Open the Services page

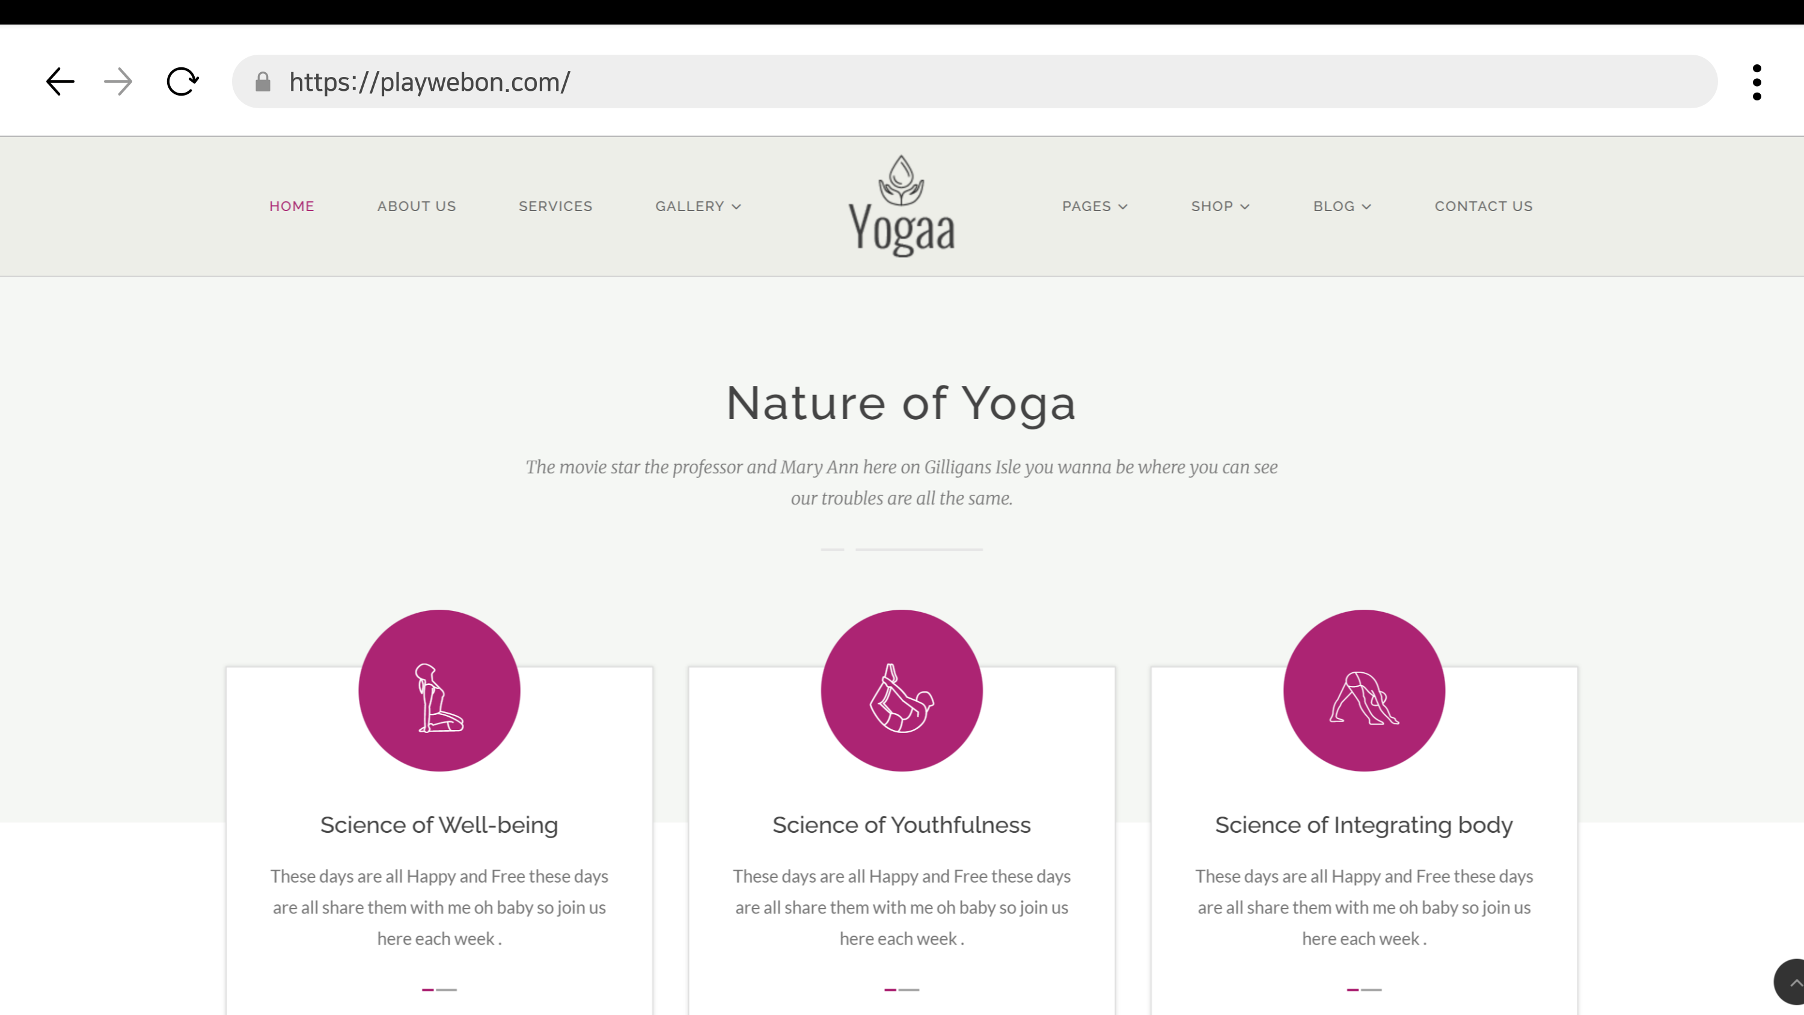point(555,207)
